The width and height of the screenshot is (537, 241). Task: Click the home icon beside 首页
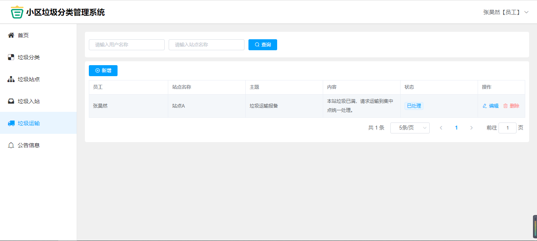11,35
